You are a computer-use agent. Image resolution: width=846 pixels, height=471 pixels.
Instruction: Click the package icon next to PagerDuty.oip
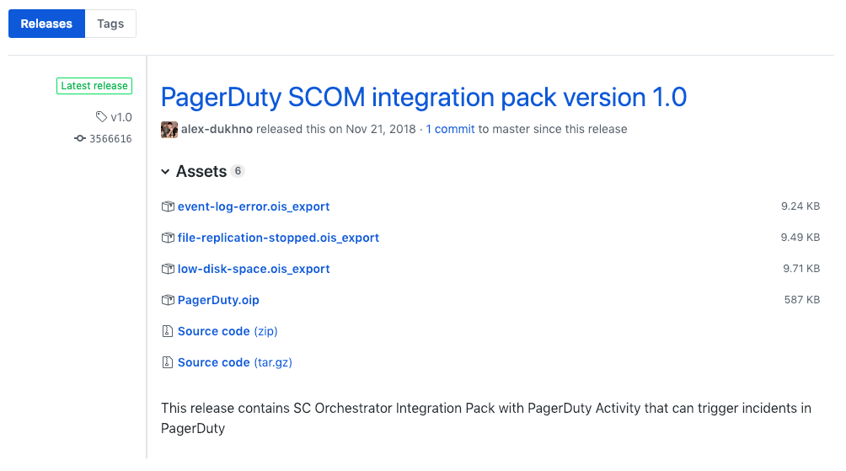[x=168, y=300]
